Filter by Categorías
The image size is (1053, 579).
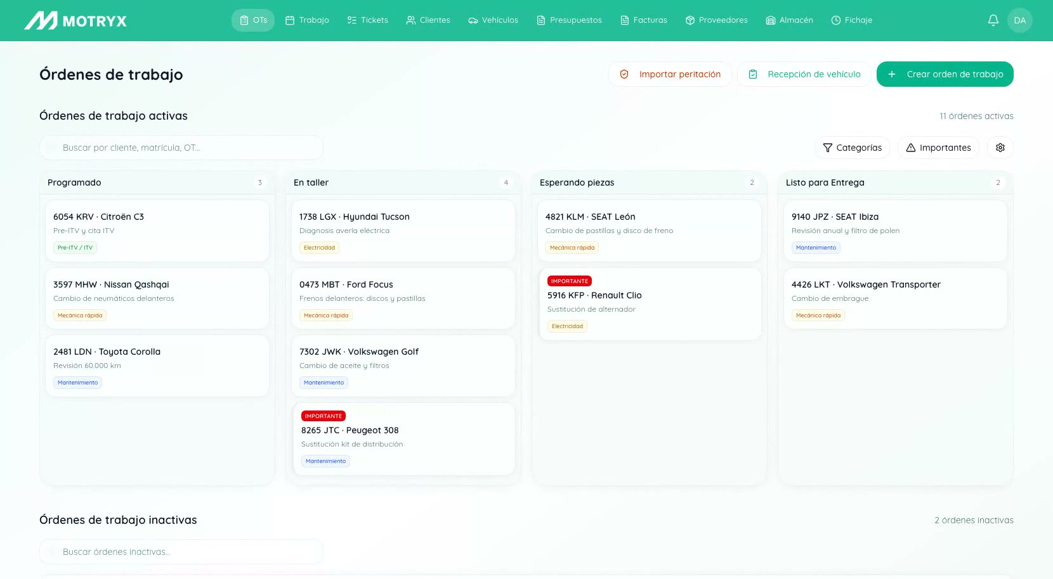tap(853, 148)
